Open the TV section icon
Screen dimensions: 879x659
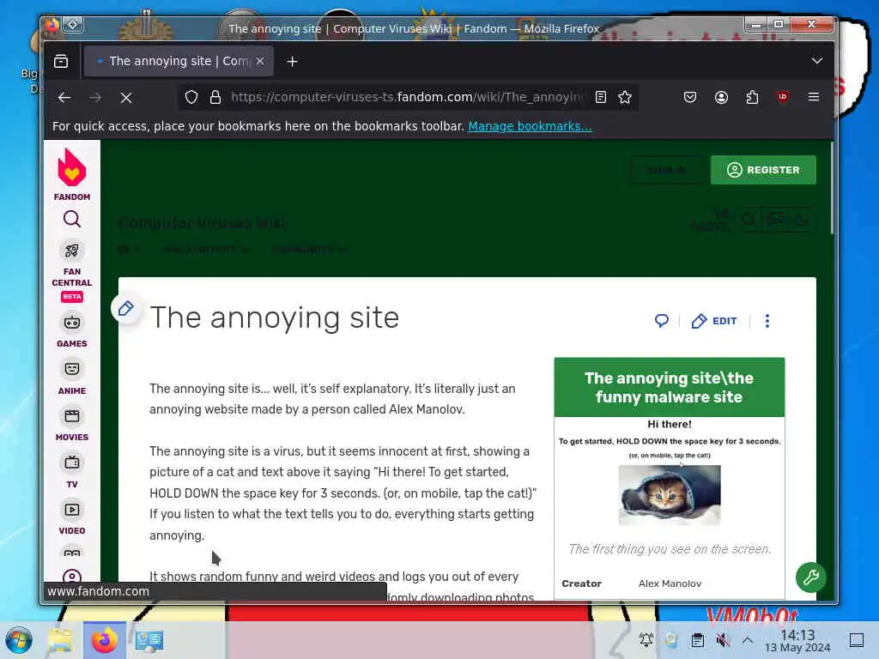pos(72,463)
